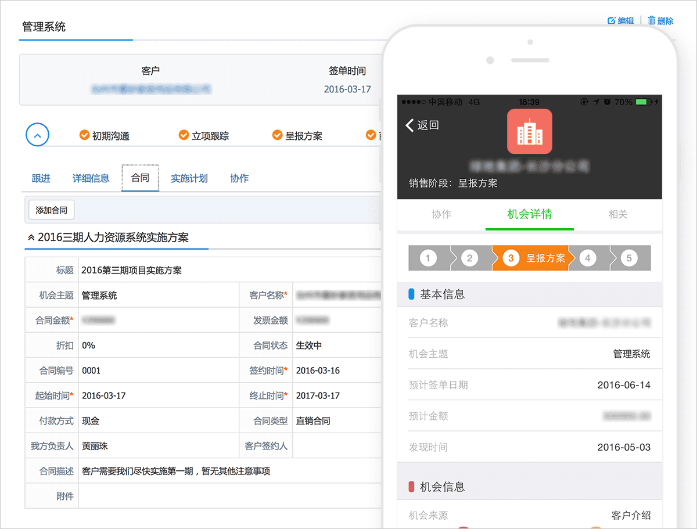Click the 编辑 edit link
The image size is (697, 529).
[620, 21]
